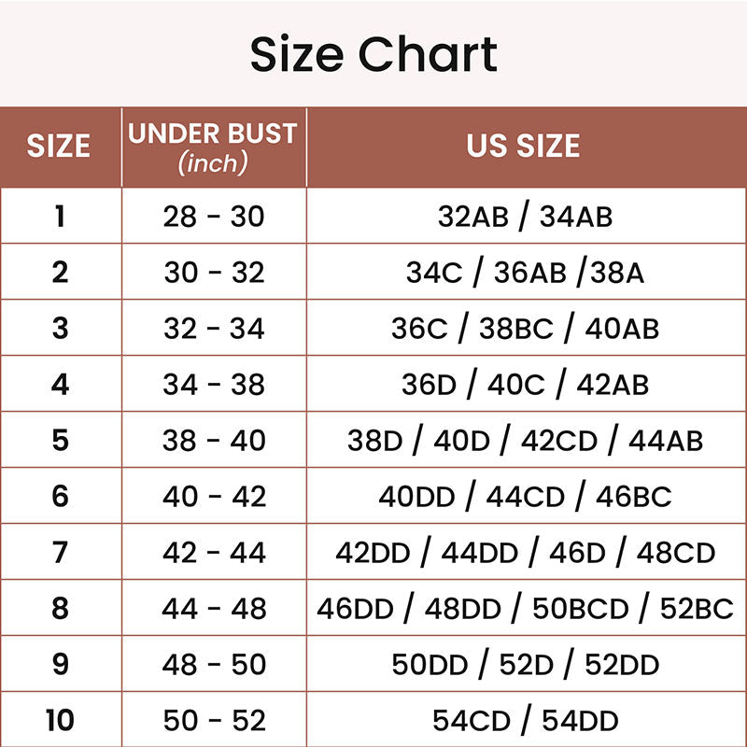Screen dimensions: 747x747
Task: Select size 4 in the SIZE column
Action: coord(60,385)
